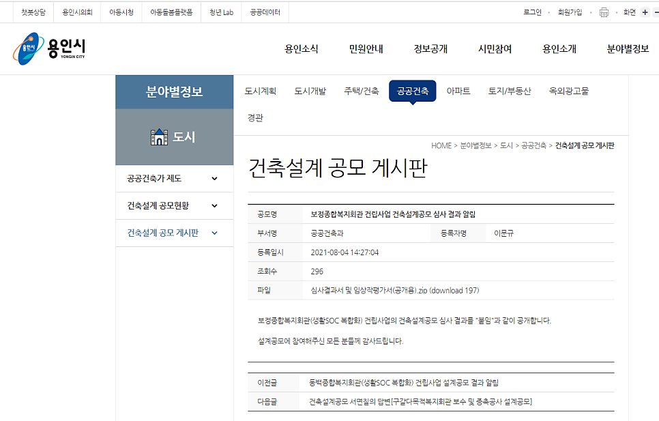
Task: Switch to the 경관 tab
Action: click(256, 117)
